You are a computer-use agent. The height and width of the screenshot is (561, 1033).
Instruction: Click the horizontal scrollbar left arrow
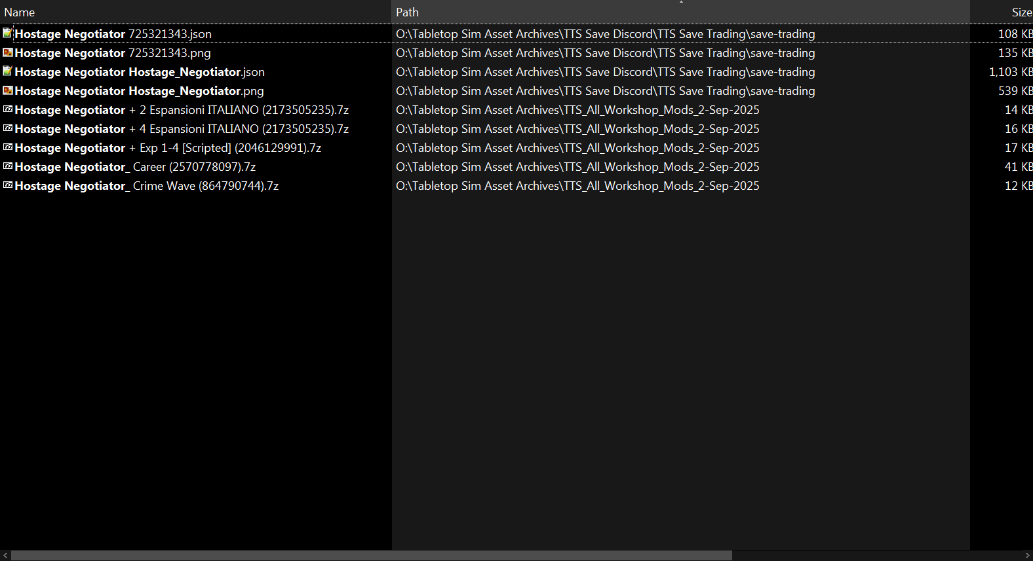pos(5,555)
